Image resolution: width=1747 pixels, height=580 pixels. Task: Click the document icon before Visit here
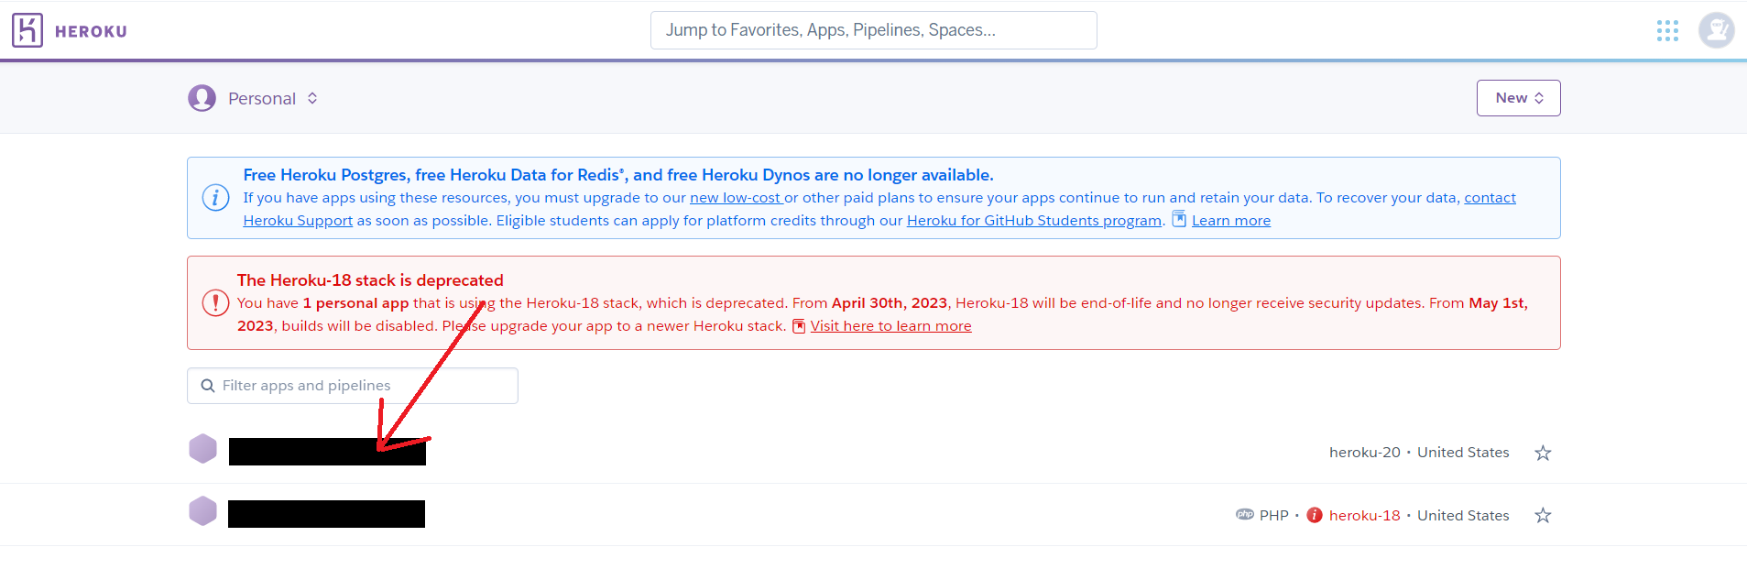[799, 326]
